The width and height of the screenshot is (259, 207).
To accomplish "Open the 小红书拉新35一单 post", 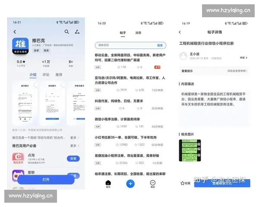I will (x=126, y=138).
